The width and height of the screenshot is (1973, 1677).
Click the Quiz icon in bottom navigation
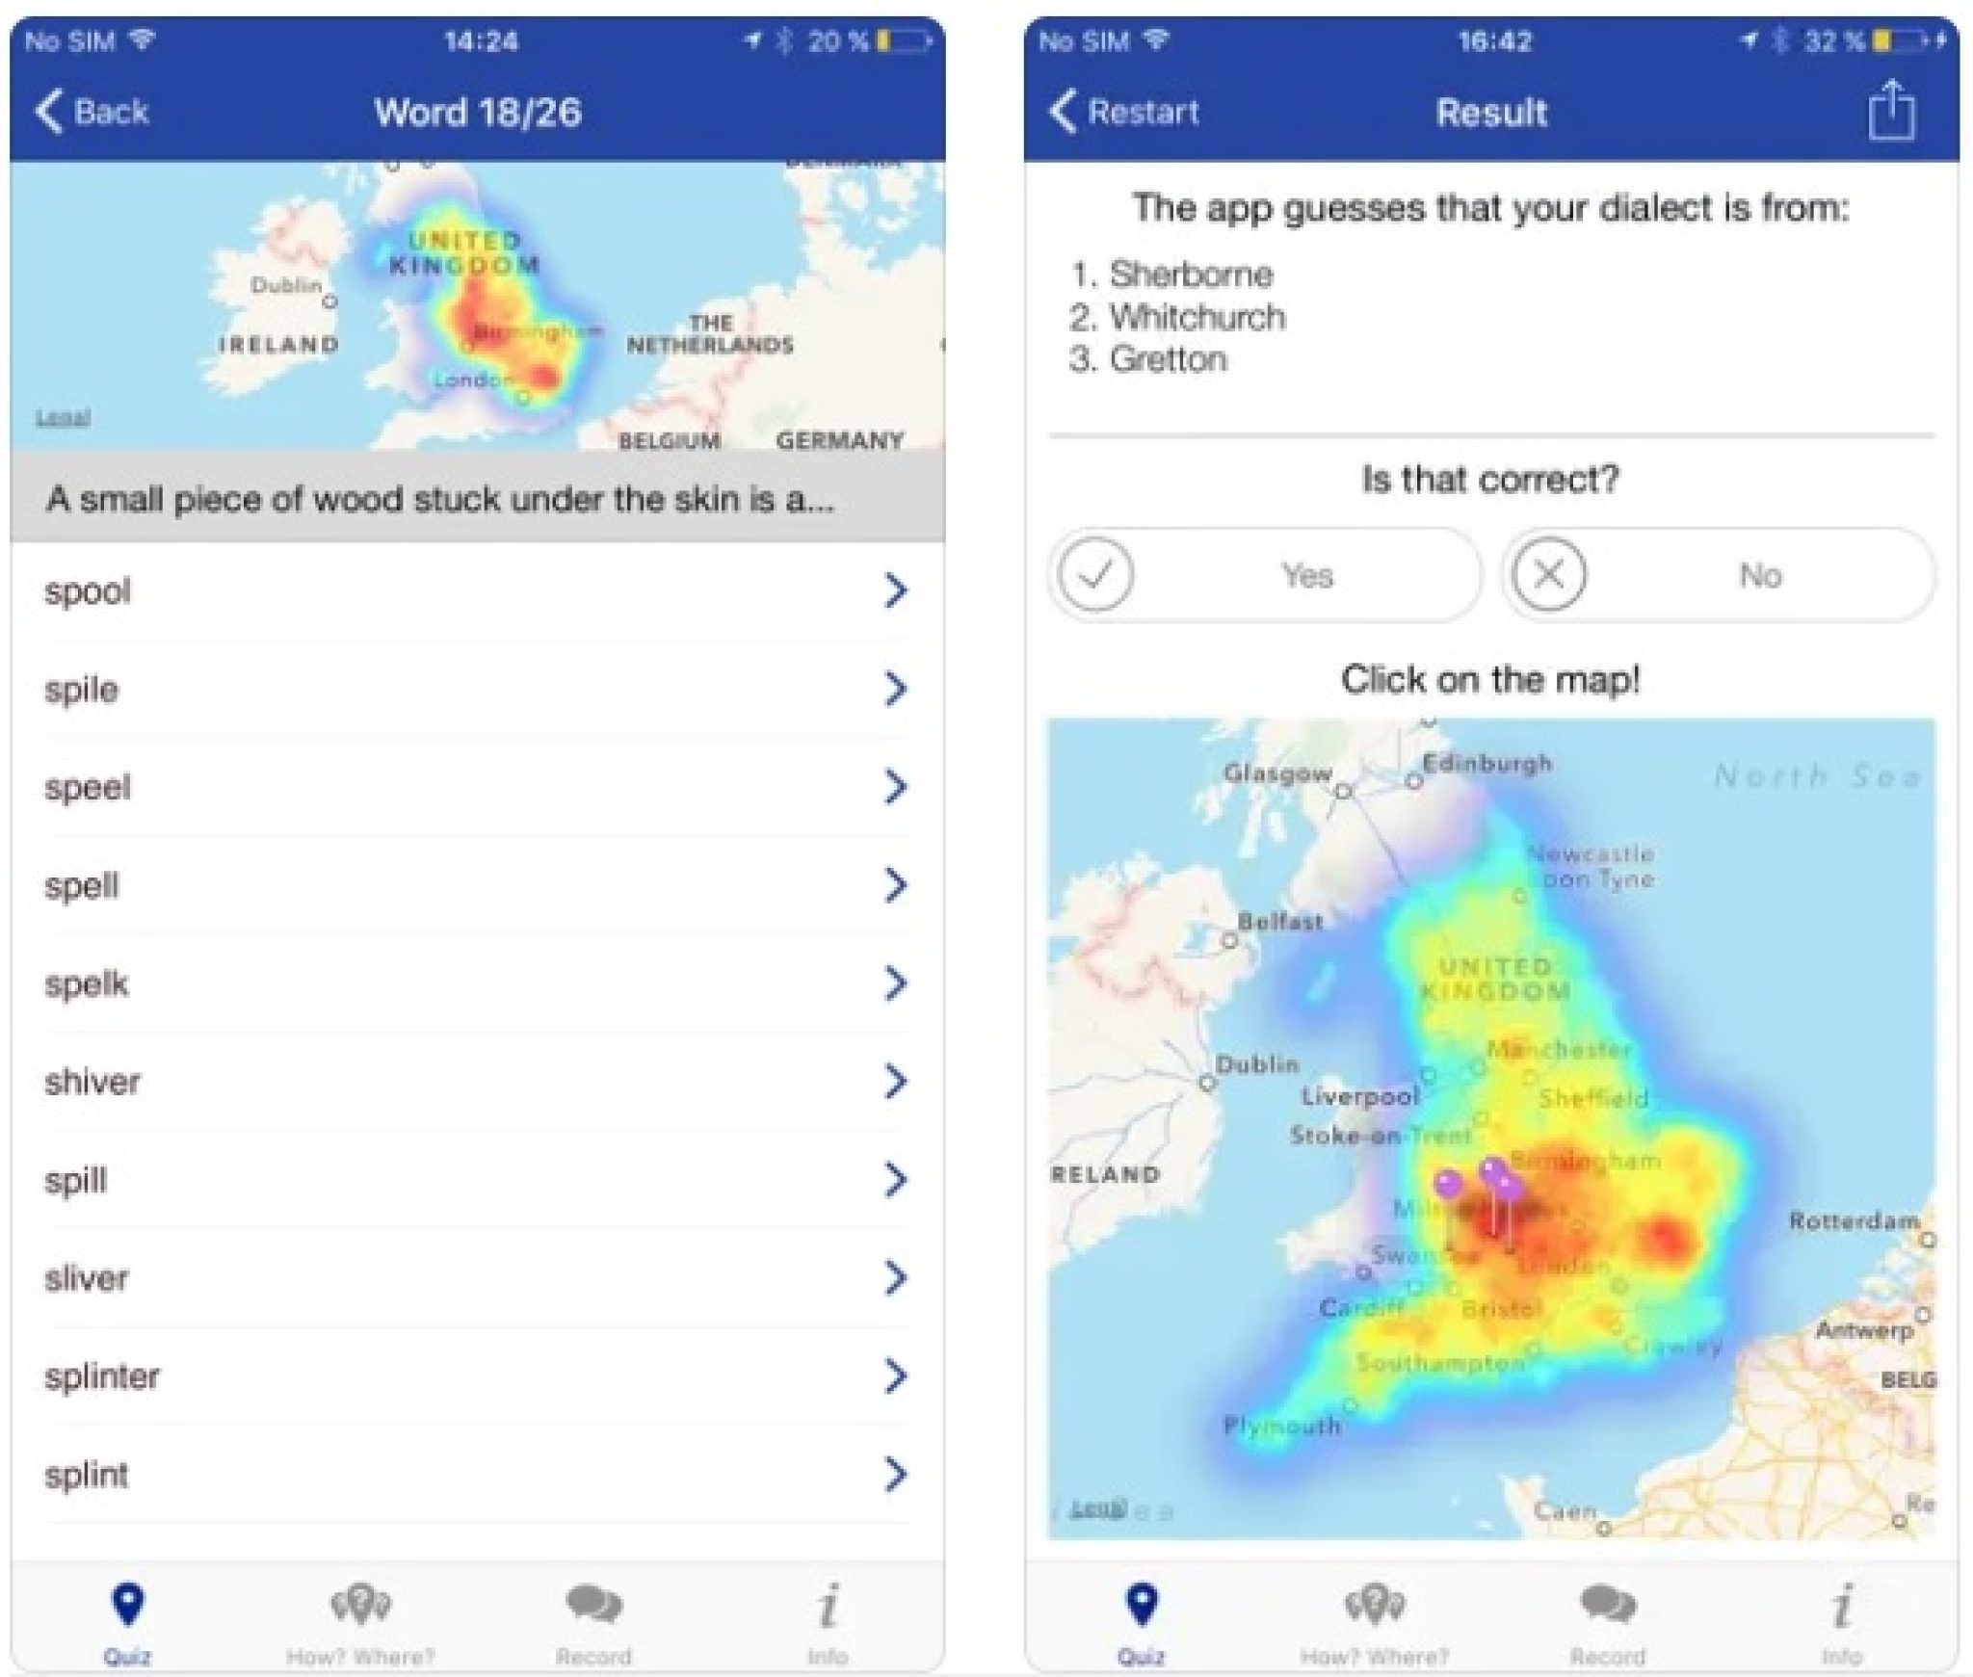pyautogui.click(x=126, y=1613)
